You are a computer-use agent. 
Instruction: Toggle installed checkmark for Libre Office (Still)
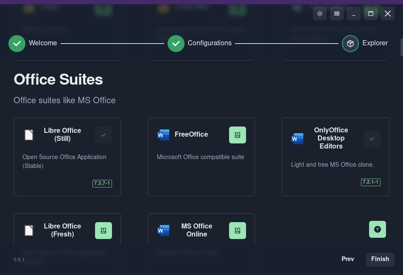[104, 135]
